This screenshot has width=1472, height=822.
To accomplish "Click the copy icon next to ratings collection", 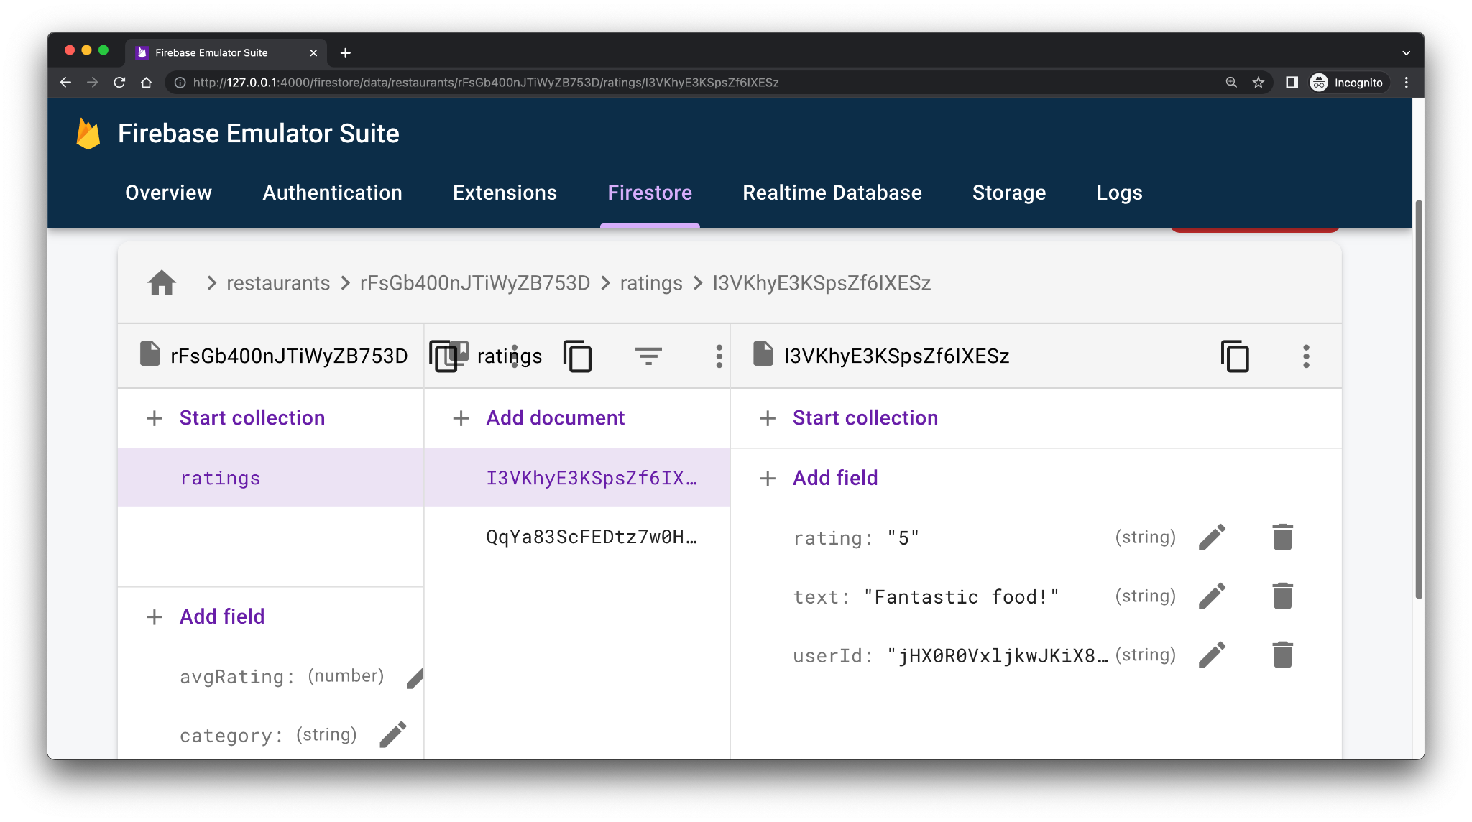I will point(579,356).
